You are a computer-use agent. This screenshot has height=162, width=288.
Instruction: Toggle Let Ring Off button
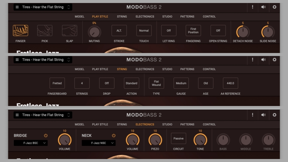169,30
